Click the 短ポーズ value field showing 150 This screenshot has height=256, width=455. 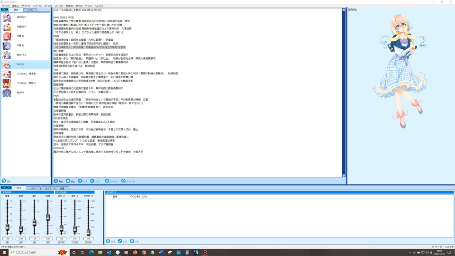[x=61, y=238]
